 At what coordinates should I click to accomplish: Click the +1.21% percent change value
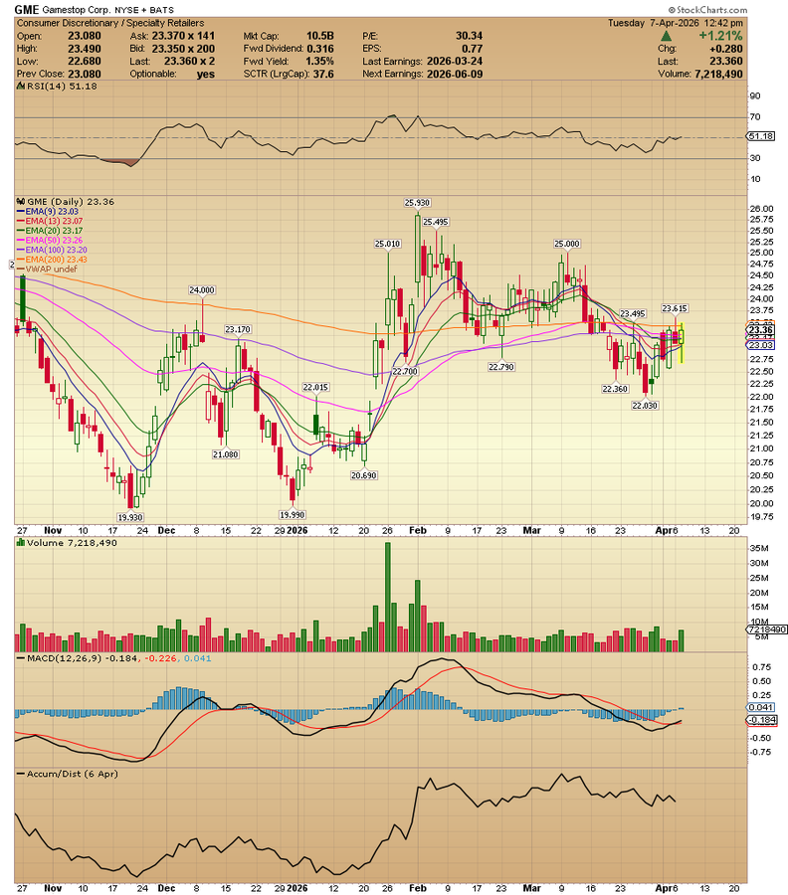(x=720, y=36)
